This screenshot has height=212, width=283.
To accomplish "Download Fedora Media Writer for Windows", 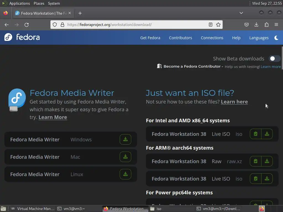I will [x=125, y=139].
